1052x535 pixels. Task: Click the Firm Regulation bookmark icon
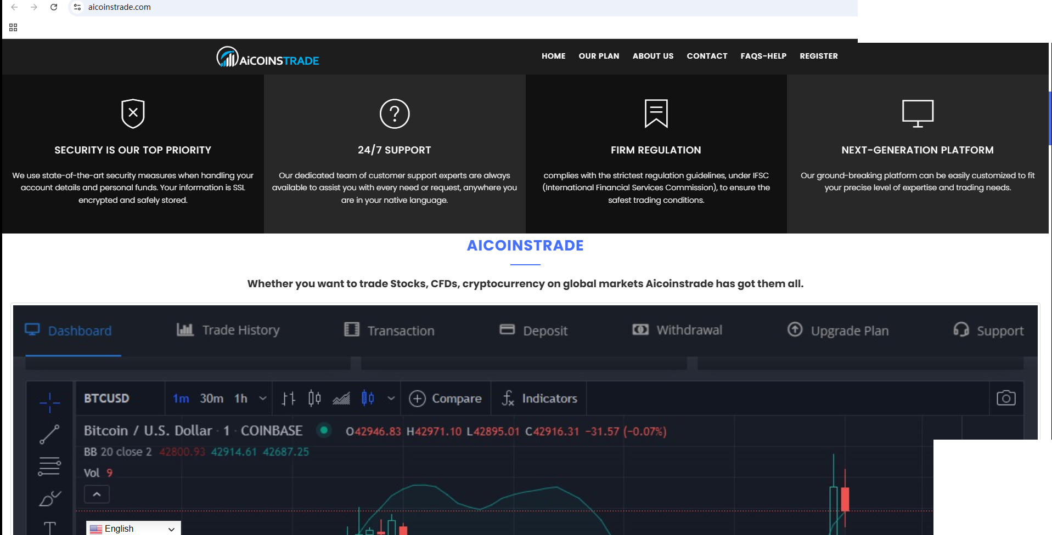coord(656,113)
